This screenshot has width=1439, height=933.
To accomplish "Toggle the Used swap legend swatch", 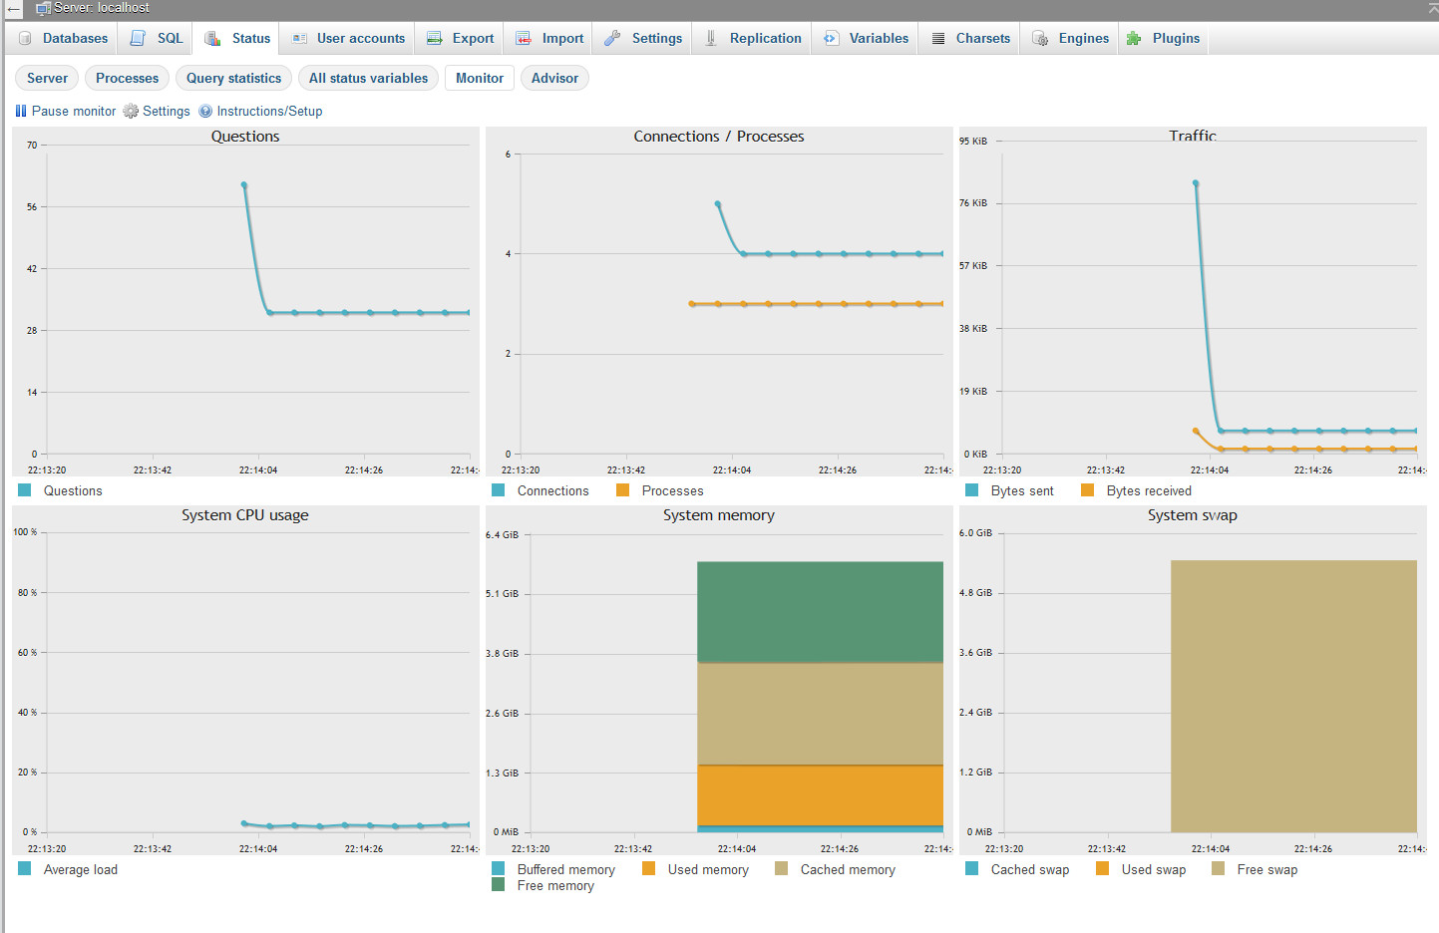I will [1102, 868].
